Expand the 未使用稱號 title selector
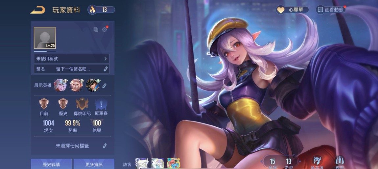Screen dimensions: 378x169 coord(72,59)
